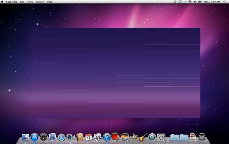Click the volume speaker icon
The height and width of the screenshot is (144, 229).
click(x=195, y=2)
